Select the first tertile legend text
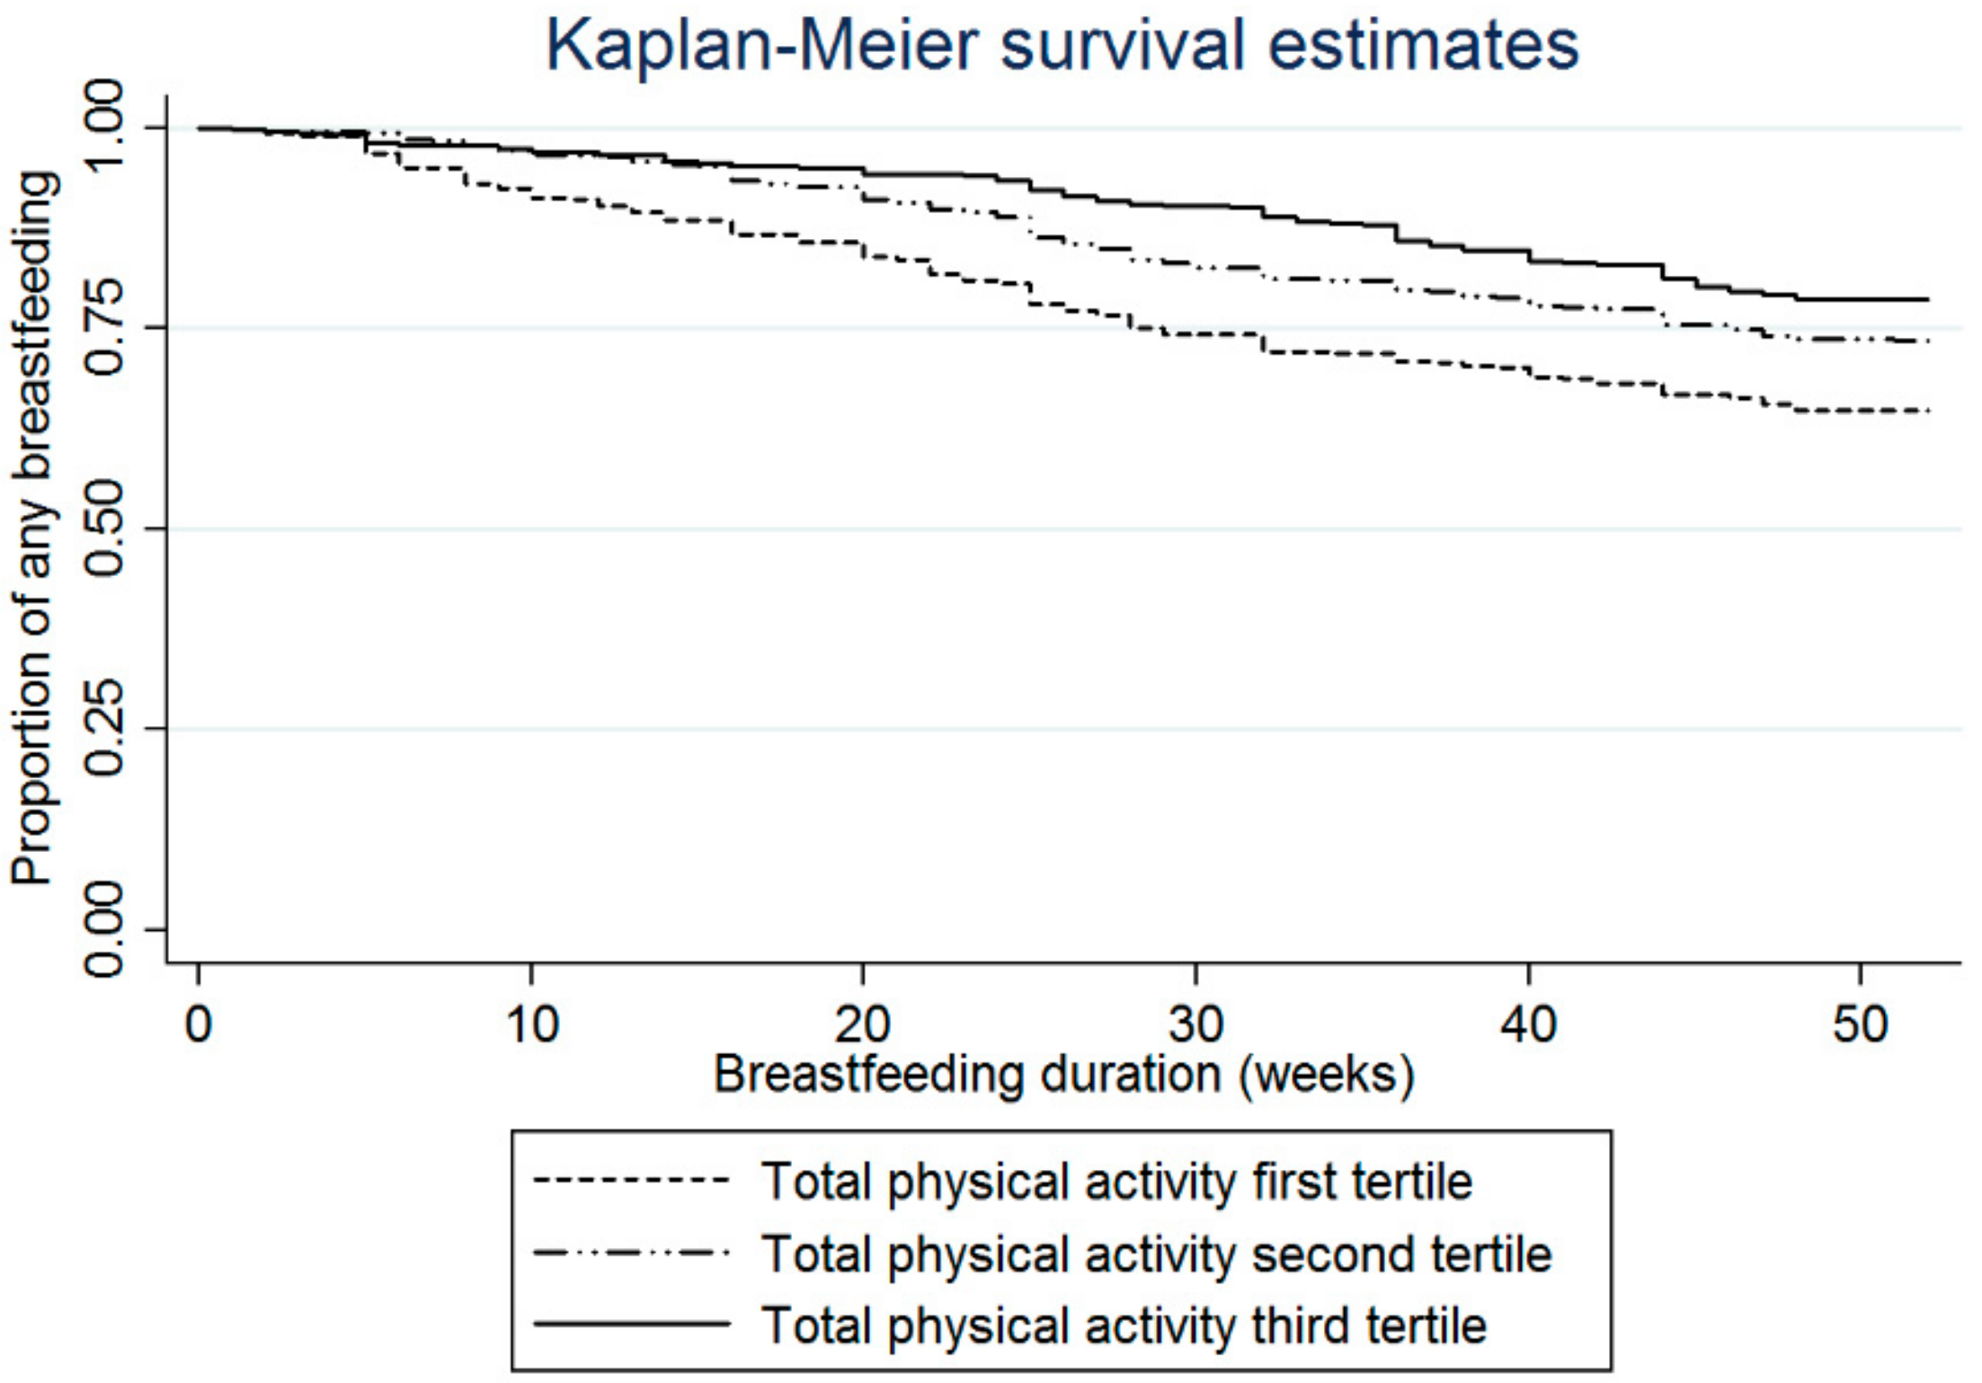Viewport: 1982px width, 1383px height. pos(1117,1181)
